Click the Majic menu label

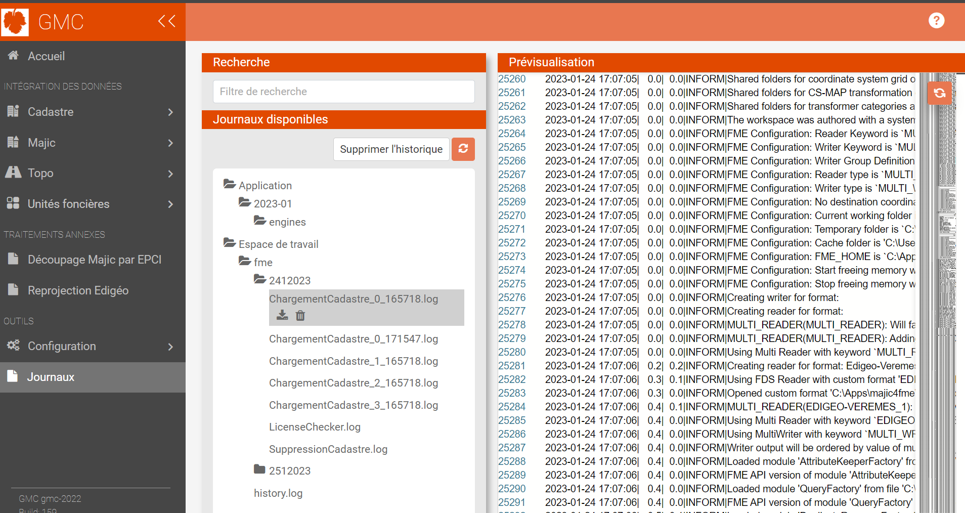click(41, 143)
